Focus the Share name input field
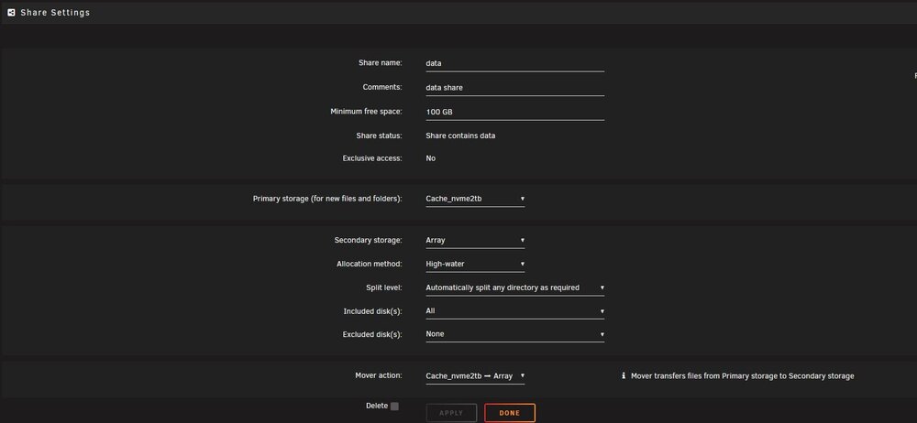This screenshot has width=917, height=423. 514,64
